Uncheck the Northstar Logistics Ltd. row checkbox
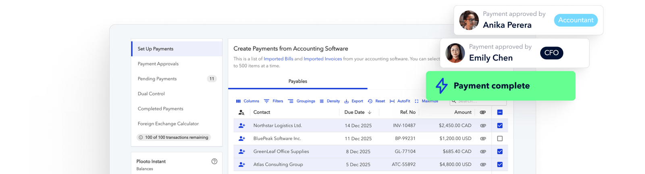The width and height of the screenshot is (645, 174). point(500,126)
